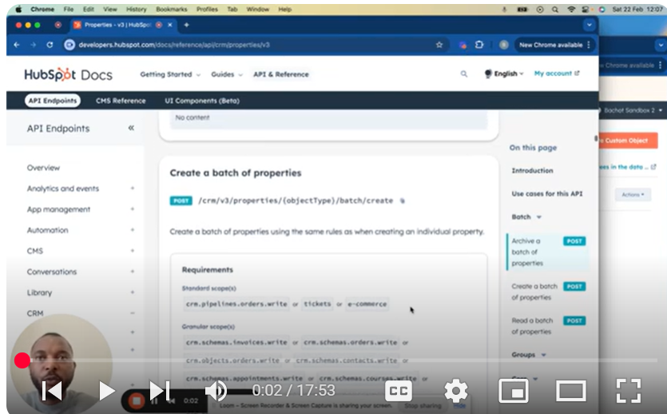Expand the Guides dropdown
This screenshot has width=667, height=414.
227,74
